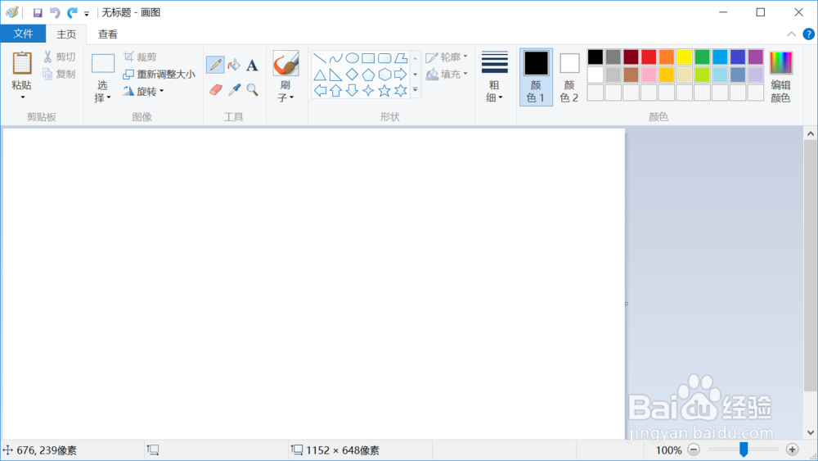The width and height of the screenshot is (818, 461).
Task: Open the File menu tab
Action: coord(23,34)
